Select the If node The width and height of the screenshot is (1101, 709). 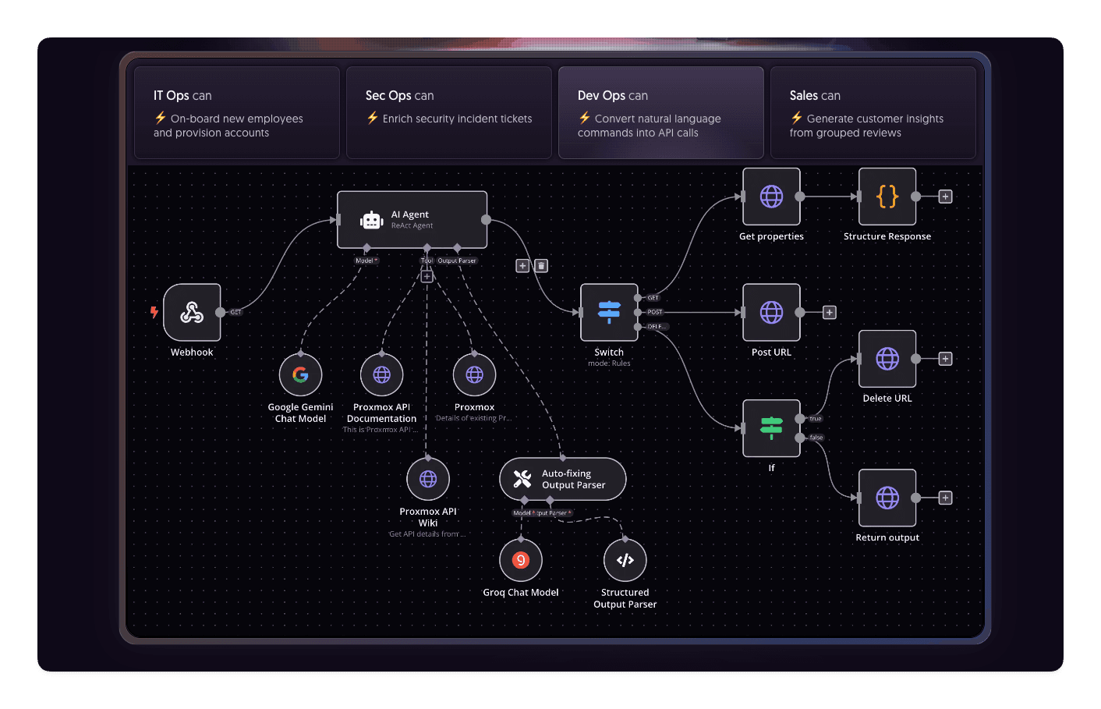(771, 427)
